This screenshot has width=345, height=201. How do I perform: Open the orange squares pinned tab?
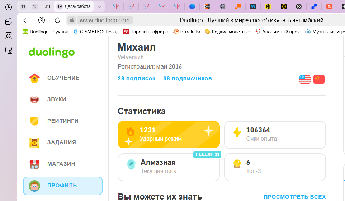click(238, 6)
